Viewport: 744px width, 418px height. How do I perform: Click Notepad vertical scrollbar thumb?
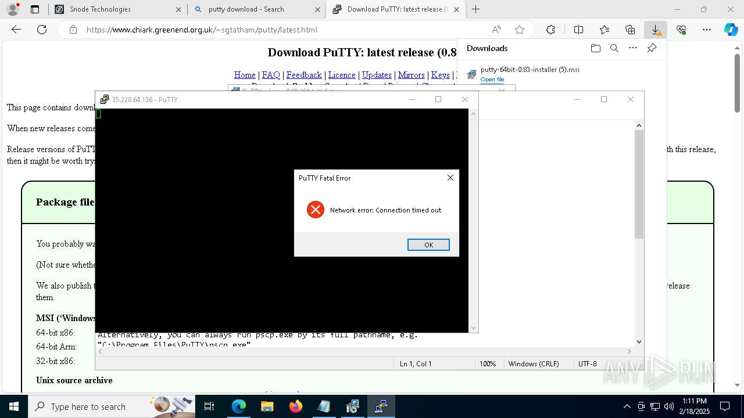tap(639, 184)
